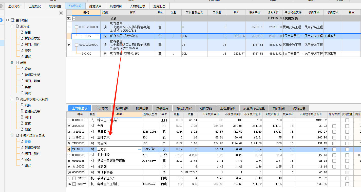Click the 减压阀 material name cell

119,143
